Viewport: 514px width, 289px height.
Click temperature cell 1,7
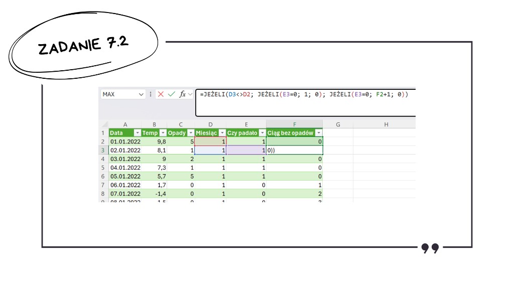click(154, 185)
